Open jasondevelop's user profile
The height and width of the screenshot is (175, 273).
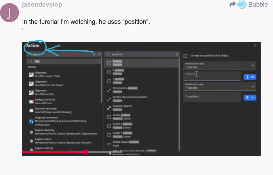[42, 5]
